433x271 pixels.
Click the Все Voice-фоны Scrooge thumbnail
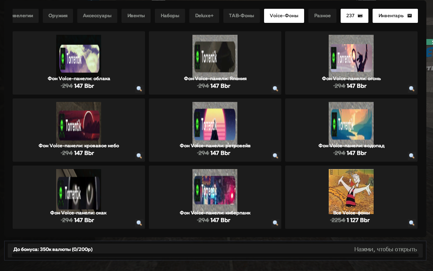point(351,192)
